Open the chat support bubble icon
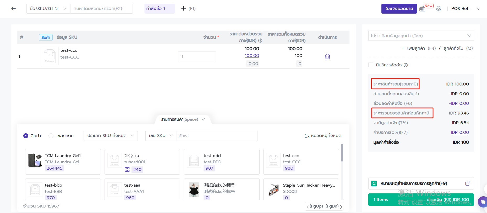This screenshot has width=487, height=213. coord(483,202)
